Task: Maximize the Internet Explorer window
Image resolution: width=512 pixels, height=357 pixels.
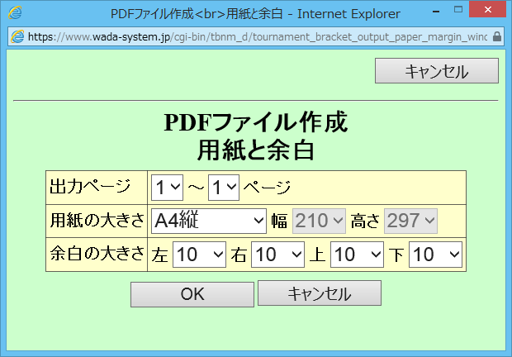Action: point(458,10)
